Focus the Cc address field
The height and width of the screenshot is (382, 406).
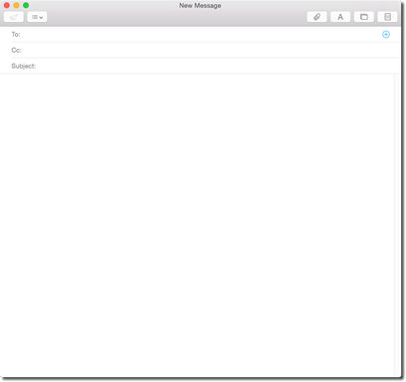[209, 50]
